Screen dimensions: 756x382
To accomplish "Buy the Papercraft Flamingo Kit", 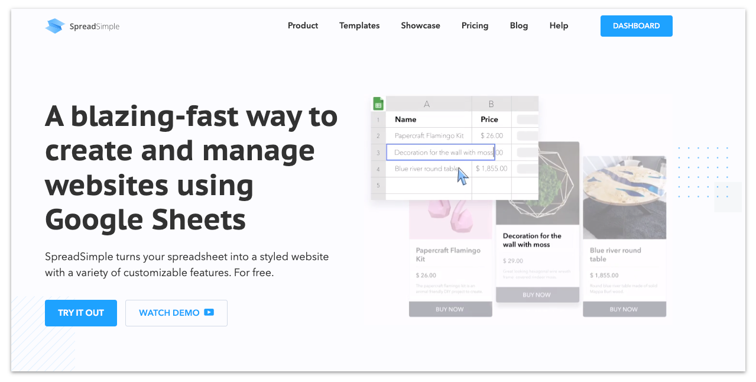I will pos(450,309).
